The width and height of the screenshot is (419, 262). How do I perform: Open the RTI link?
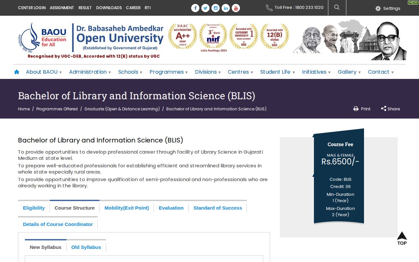148,8
